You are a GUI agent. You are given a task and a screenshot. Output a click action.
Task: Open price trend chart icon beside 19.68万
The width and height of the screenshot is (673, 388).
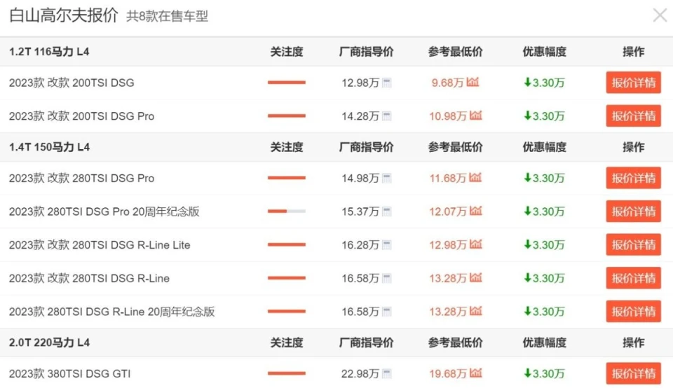tap(475, 373)
